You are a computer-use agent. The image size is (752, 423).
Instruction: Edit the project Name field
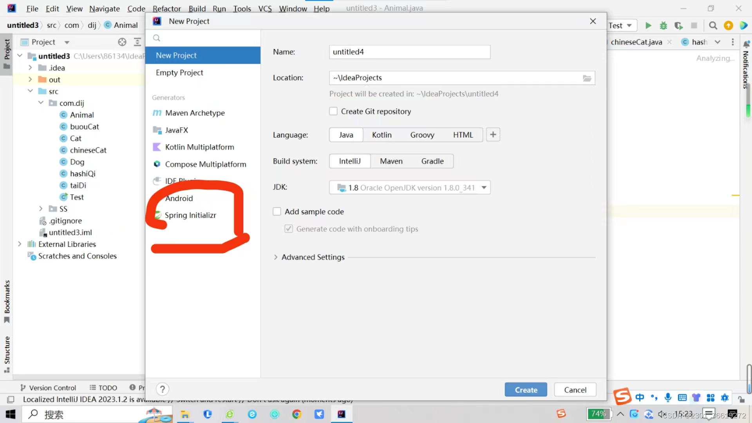click(409, 52)
